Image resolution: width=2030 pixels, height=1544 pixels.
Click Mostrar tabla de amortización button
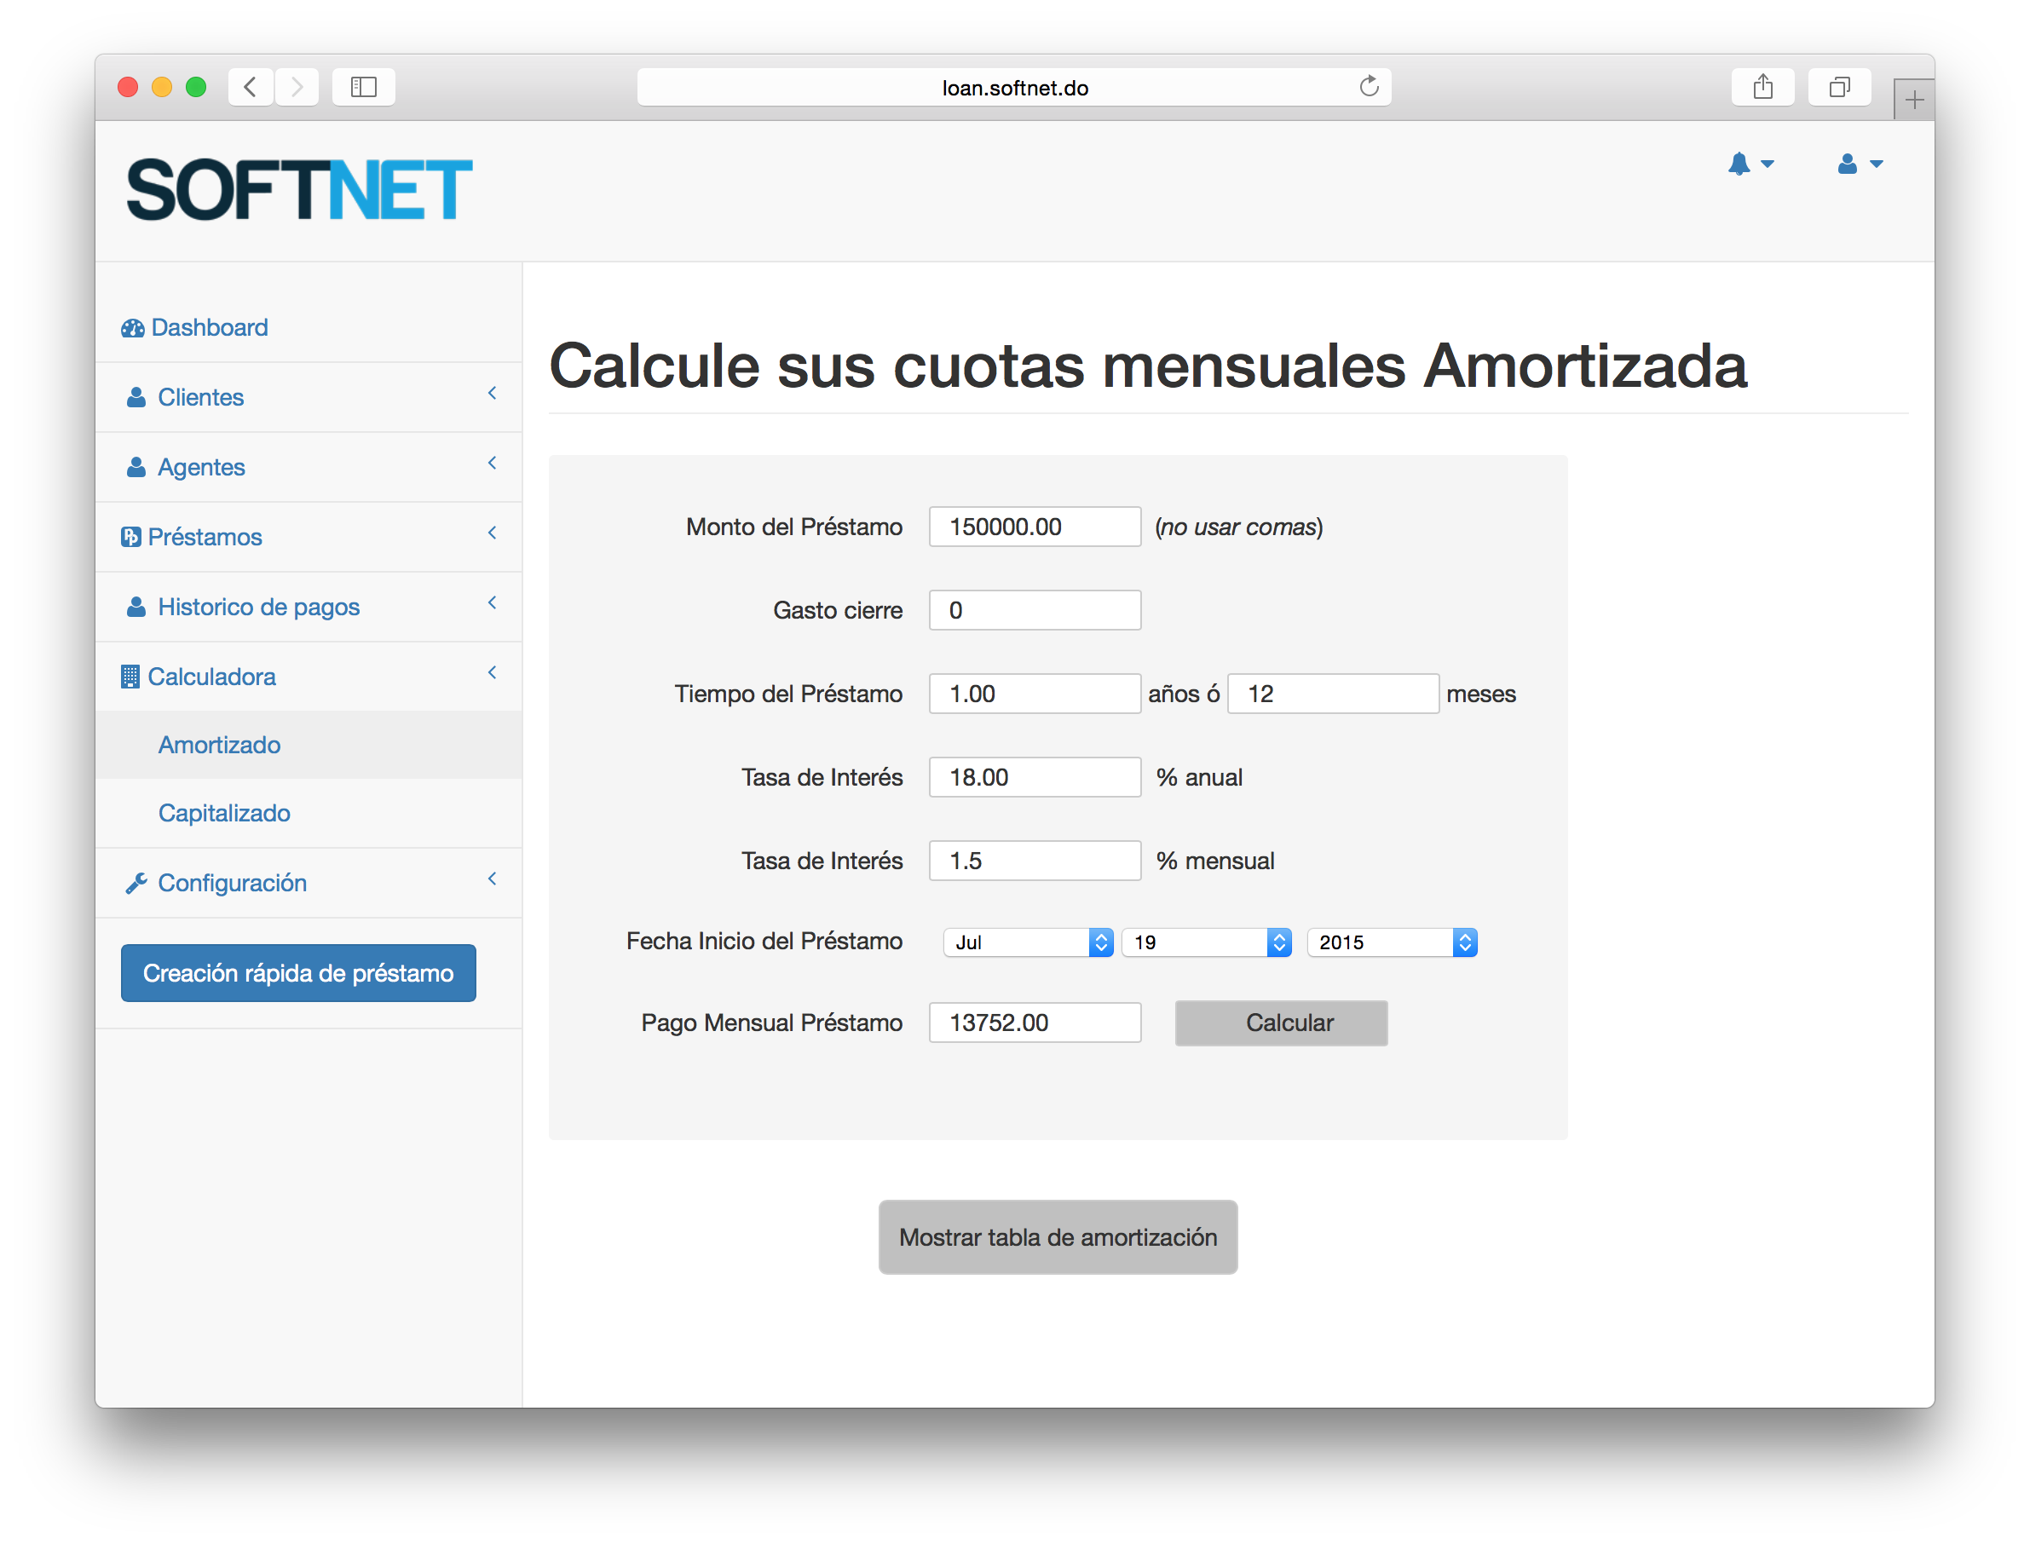pyautogui.click(x=1057, y=1237)
